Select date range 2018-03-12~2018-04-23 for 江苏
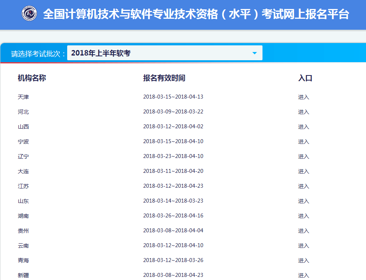366x280 pixels. [173, 186]
